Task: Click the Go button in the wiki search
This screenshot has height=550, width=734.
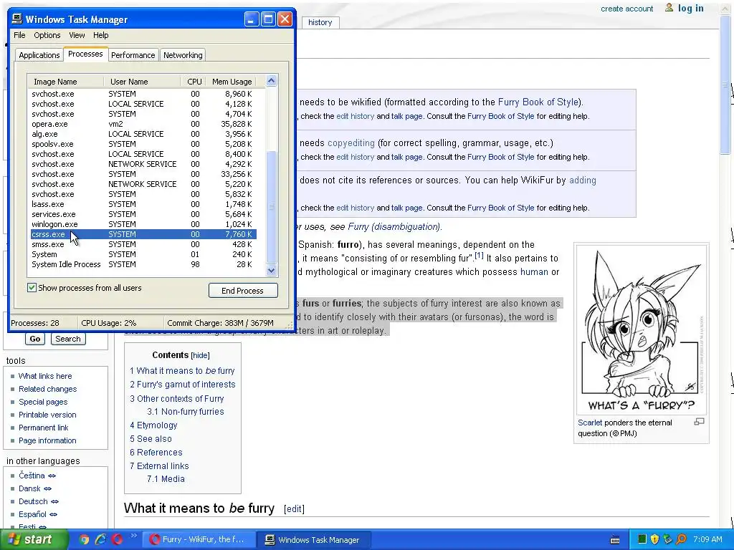Action: point(35,339)
